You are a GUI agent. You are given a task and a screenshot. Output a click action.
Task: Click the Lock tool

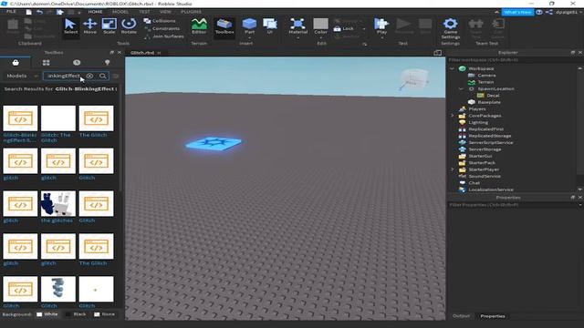[x=344, y=28]
